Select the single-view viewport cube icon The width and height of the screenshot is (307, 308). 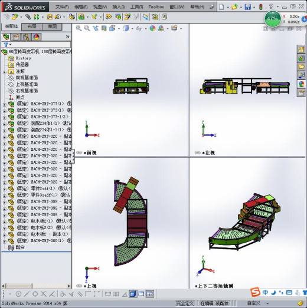pyautogui.click(x=133, y=294)
